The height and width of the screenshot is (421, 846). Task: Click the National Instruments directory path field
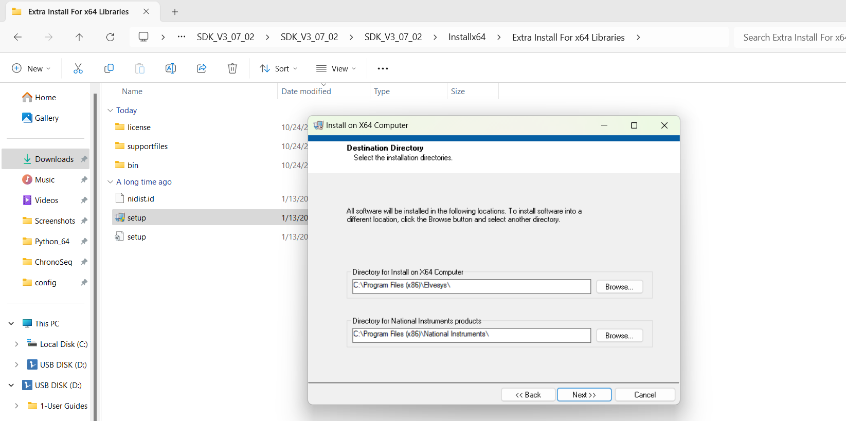[x=471, y=335]
